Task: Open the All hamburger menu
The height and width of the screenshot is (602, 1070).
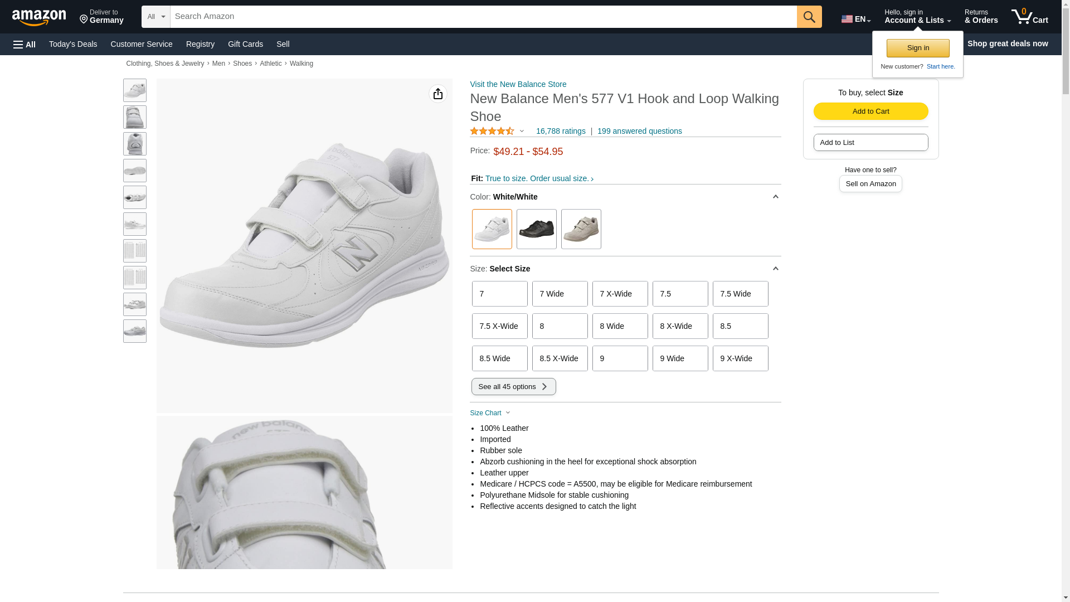Action: (x=25, y=44)
